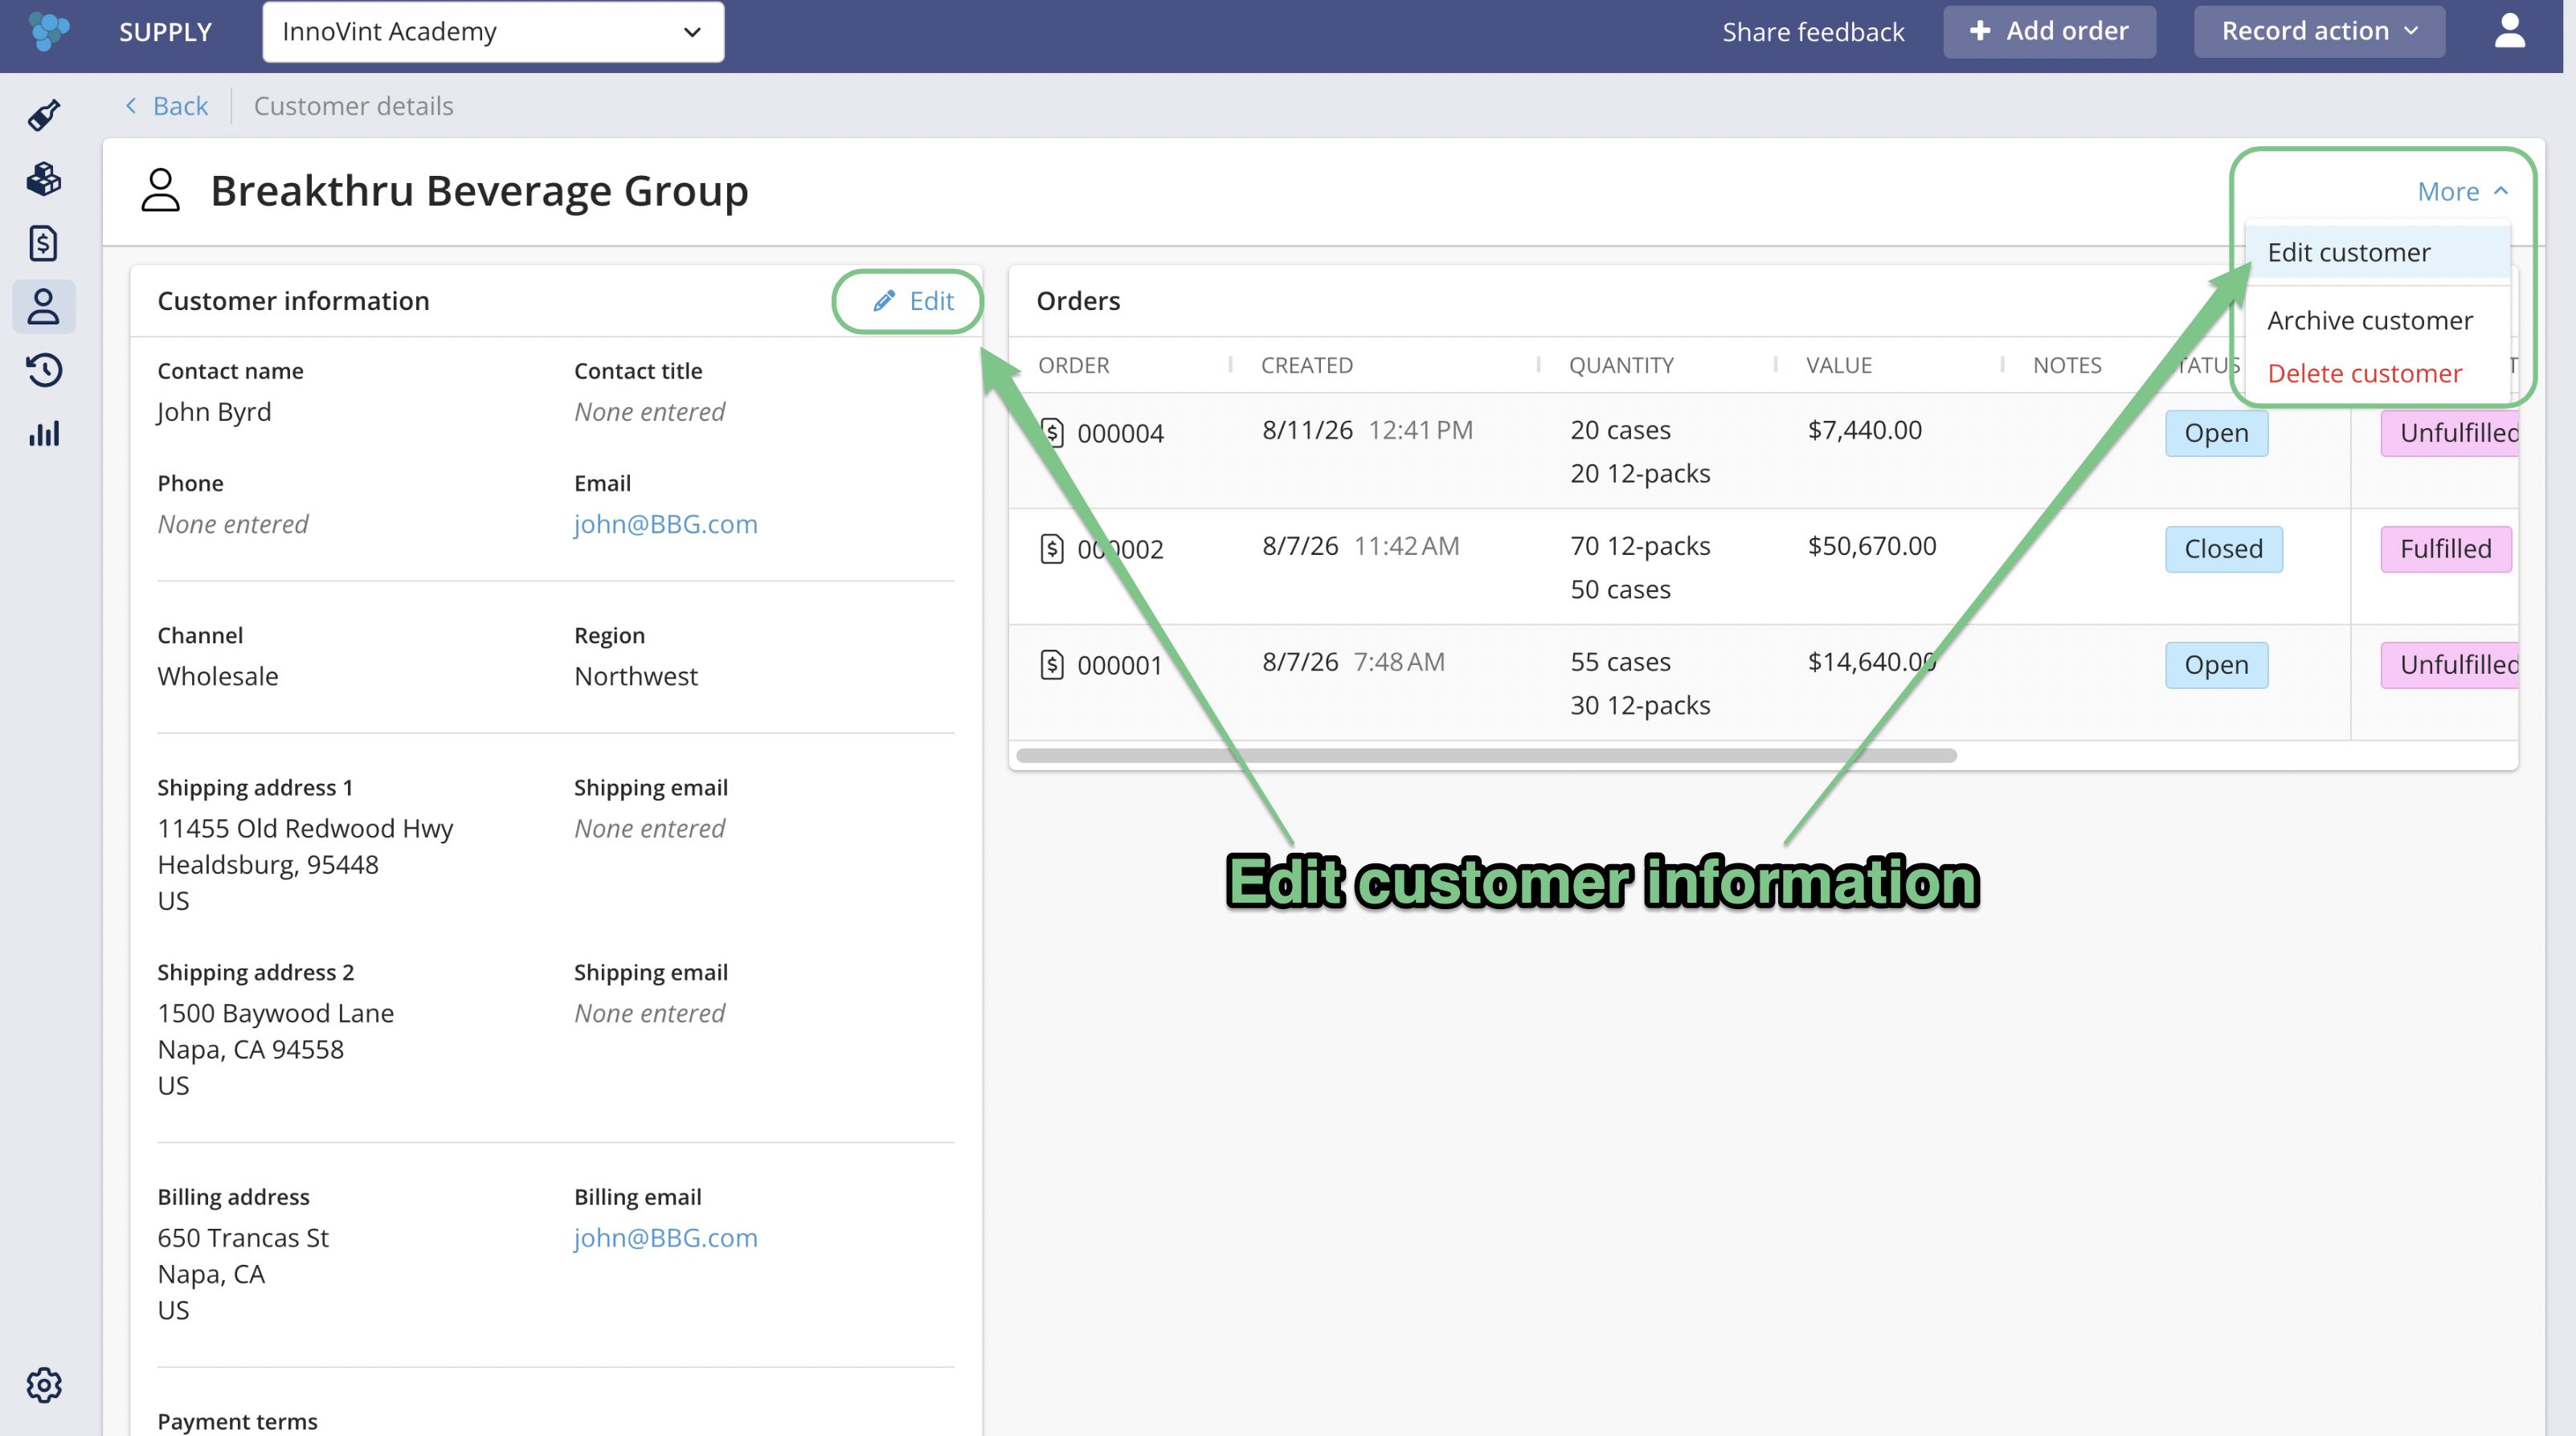Click the 8/7/26 11:42 AM created date
The width and height of the screenshot is (2576, 1436).
coord(1360,545)
